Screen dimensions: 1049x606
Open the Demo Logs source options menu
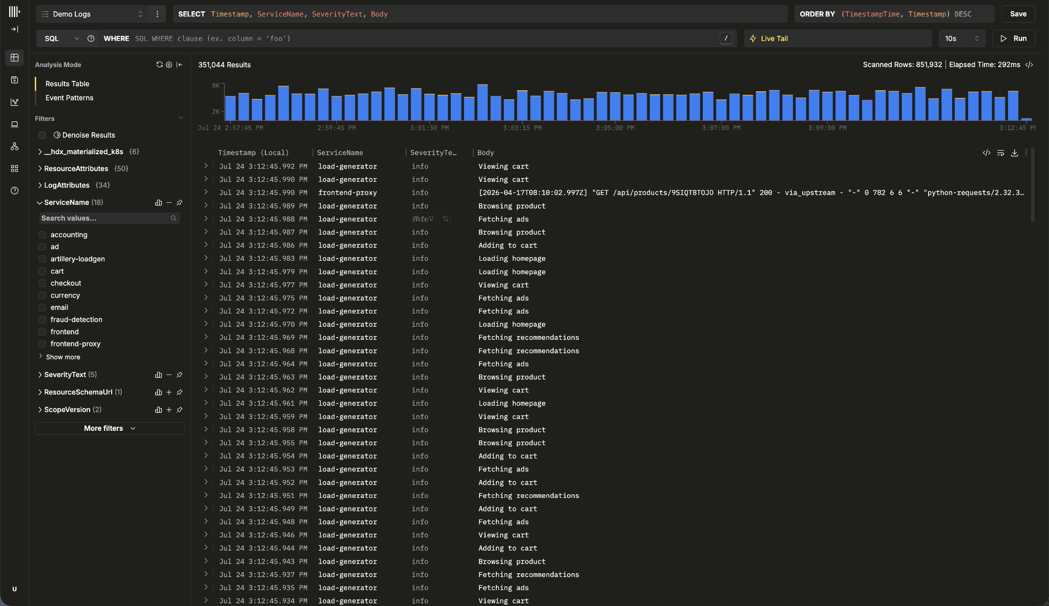157,14
